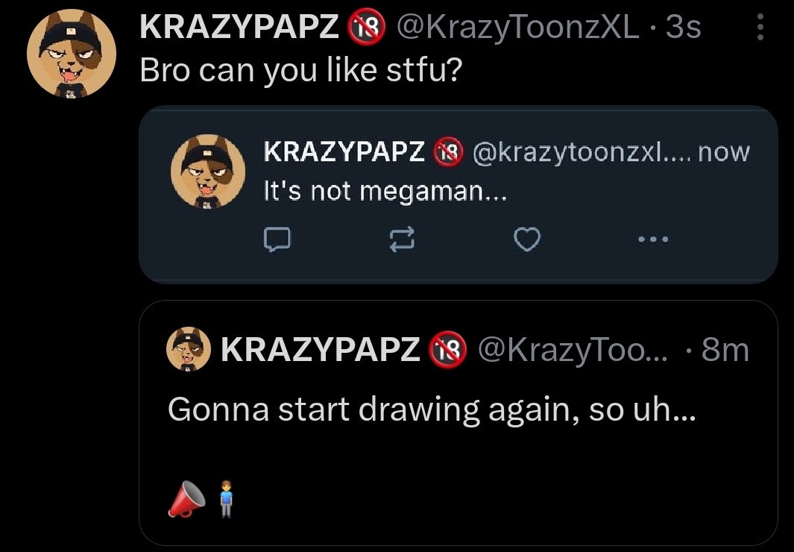
Task: Click the "8m" timestamp on the quoted tweet
Action: (x=725, y=350)
